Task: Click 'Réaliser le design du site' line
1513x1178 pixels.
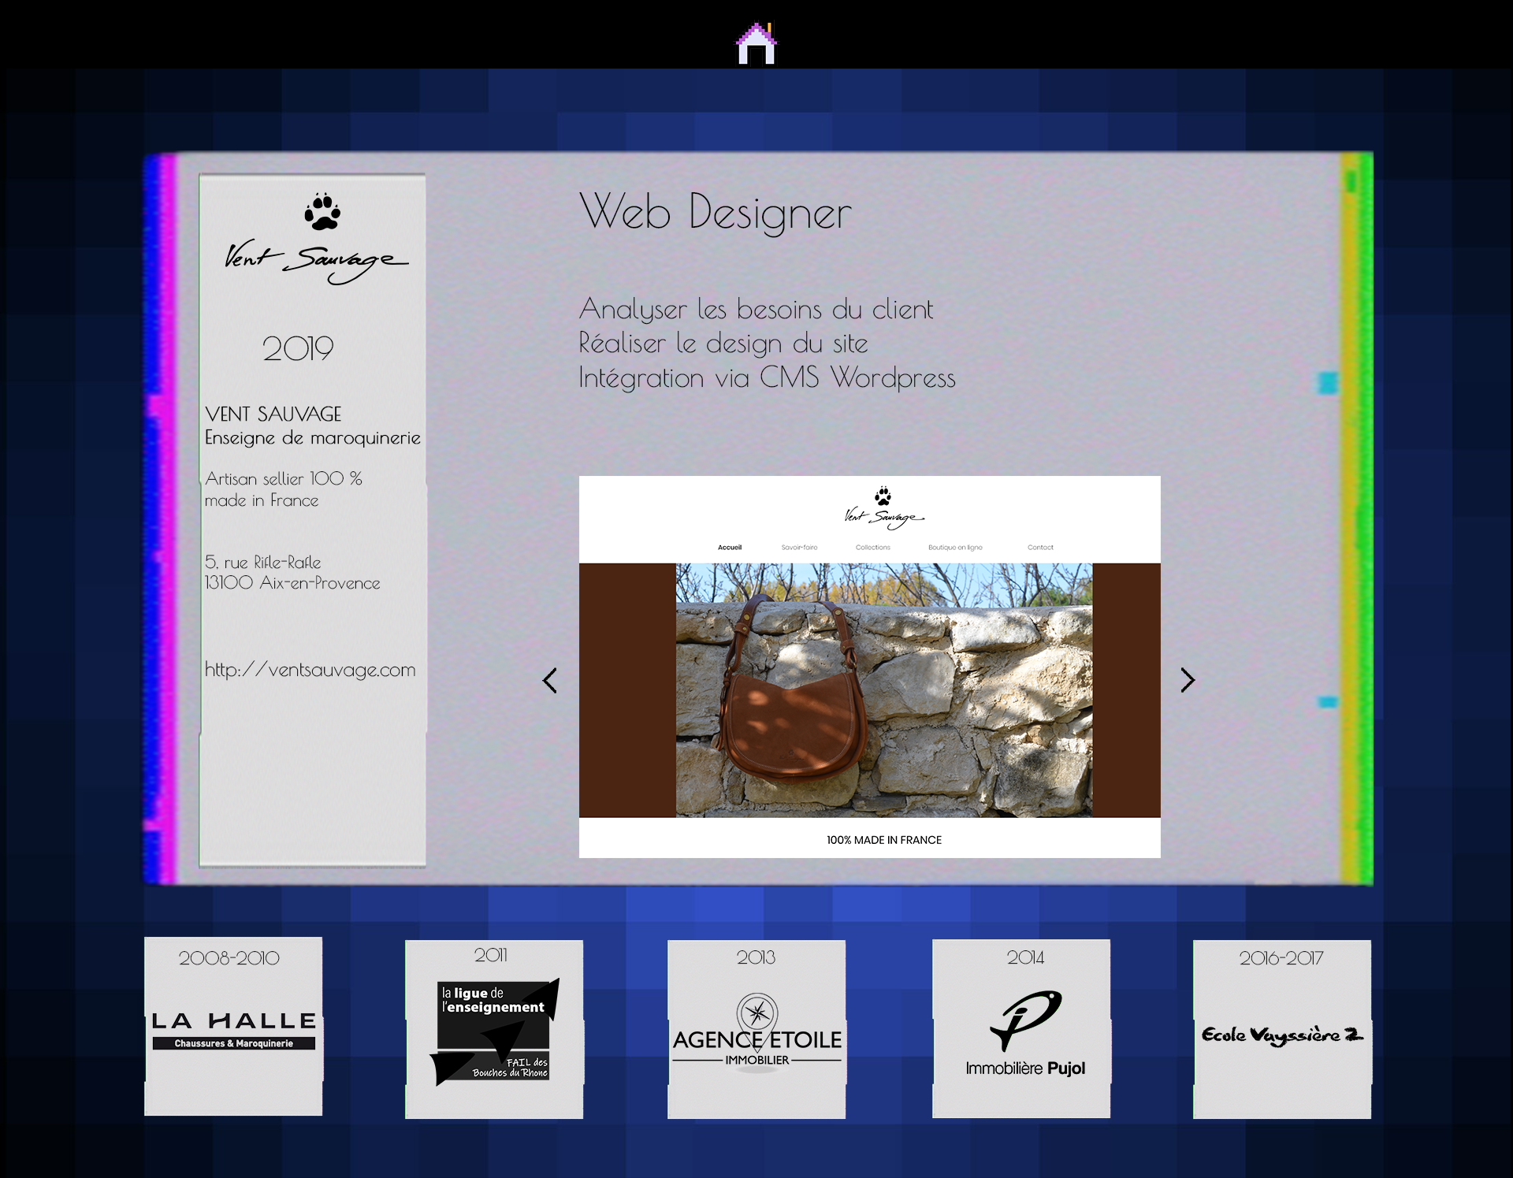Action: pos(723,344)
